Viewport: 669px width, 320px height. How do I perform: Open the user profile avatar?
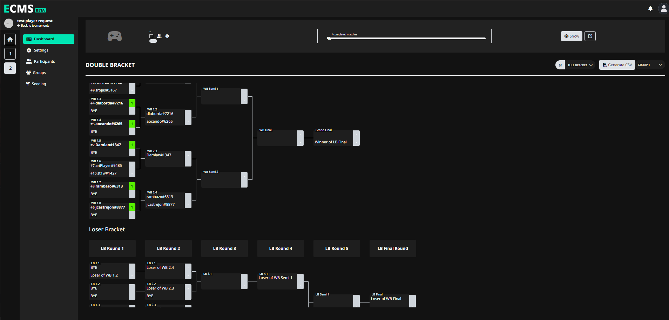click(663, 8)
